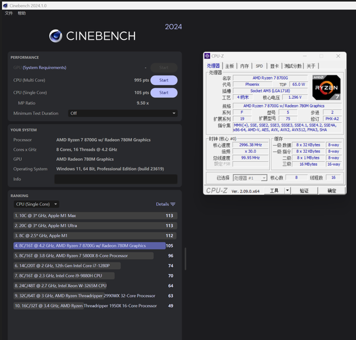Viewport: 356px width, 340px height.
Task: Start the CPU (Single Core) benchmark
Action: 164,93
